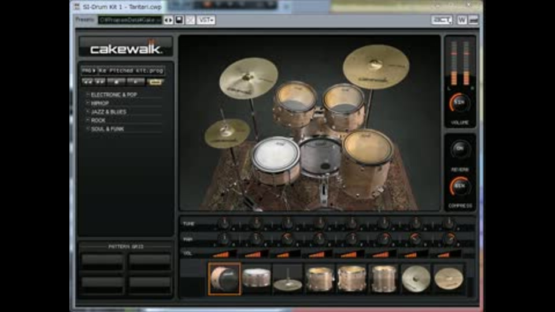This screenshot has width=555, height=312.
Task: Select the first tom pad after the hi-hat
Action: pyautogui.click(x=320, y=278)
